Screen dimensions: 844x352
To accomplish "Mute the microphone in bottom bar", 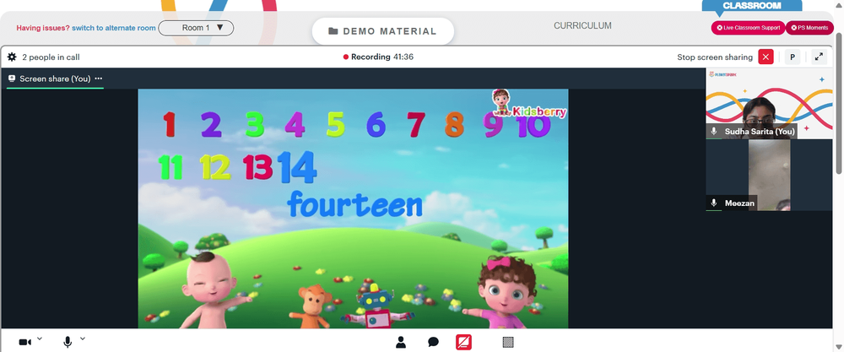I will click(x=68, y=343).
